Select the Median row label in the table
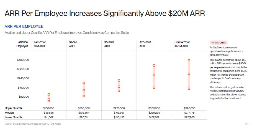 click(10, 112)
